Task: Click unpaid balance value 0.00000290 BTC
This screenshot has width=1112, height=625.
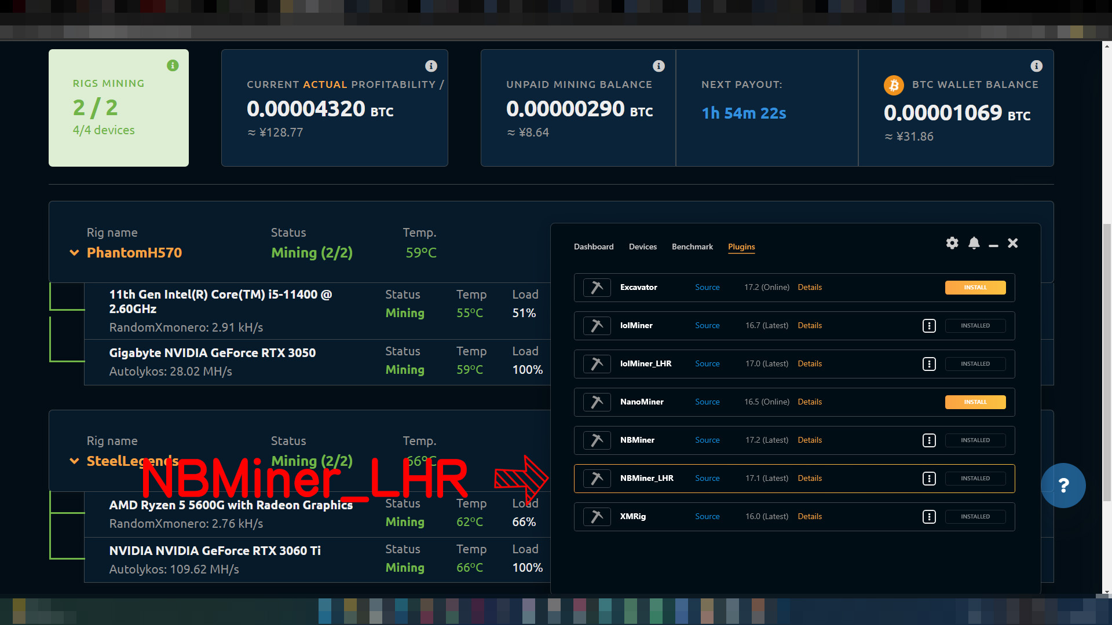Action: [x=579, y=109]
